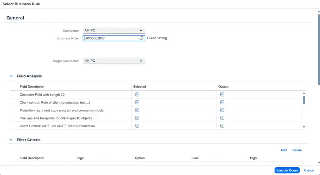Click Add in Filter Criteria
320x175 pixels.
pos(283,150)
